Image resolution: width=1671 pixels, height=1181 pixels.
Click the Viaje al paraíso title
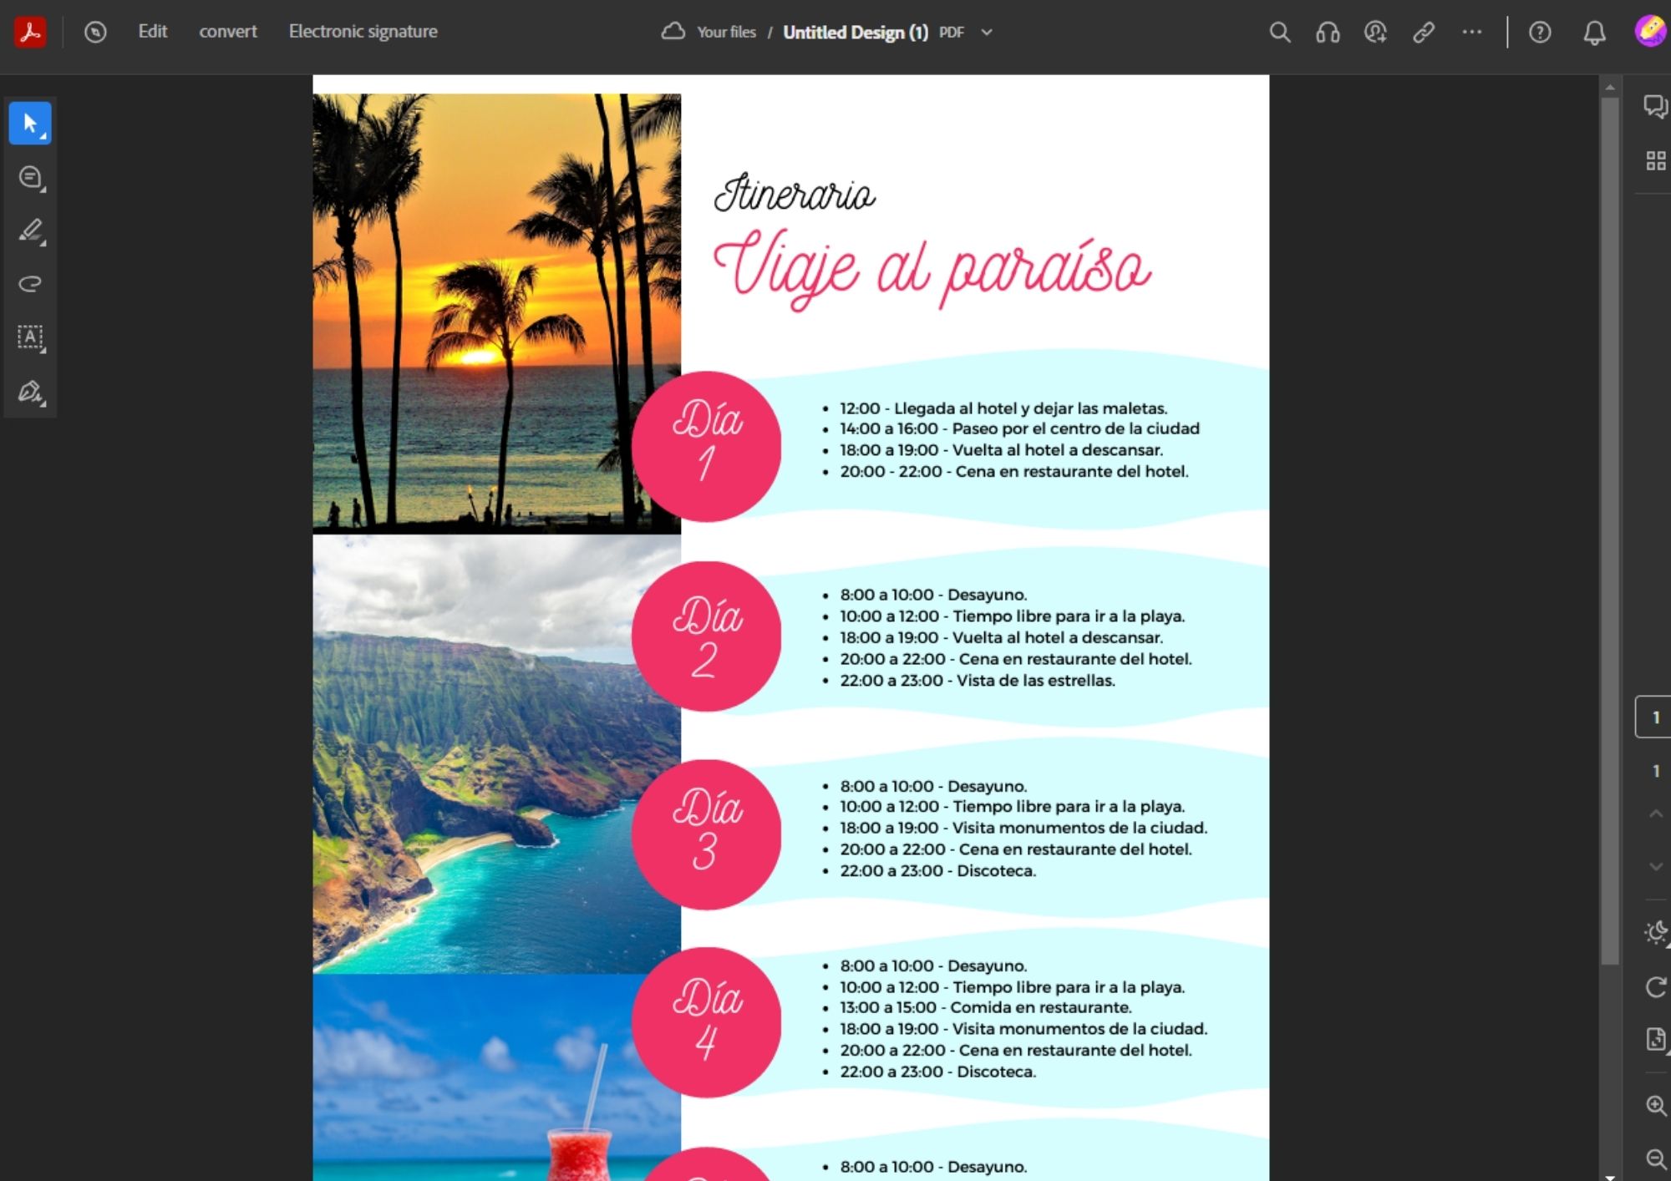click(x=932, y=270)
